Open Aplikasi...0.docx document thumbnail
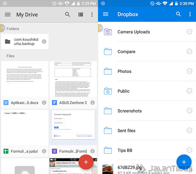196x174 pixels. click(25, 79)
